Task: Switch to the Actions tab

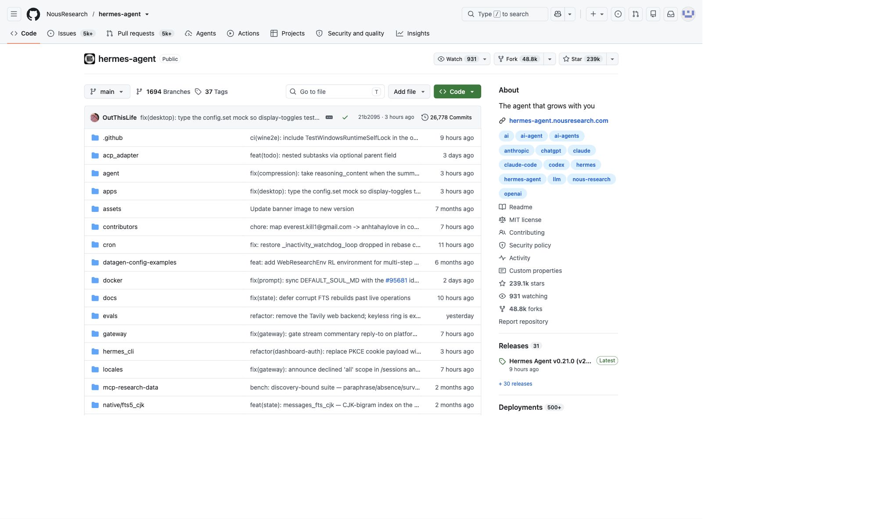Action: click(x=243, y=33)
